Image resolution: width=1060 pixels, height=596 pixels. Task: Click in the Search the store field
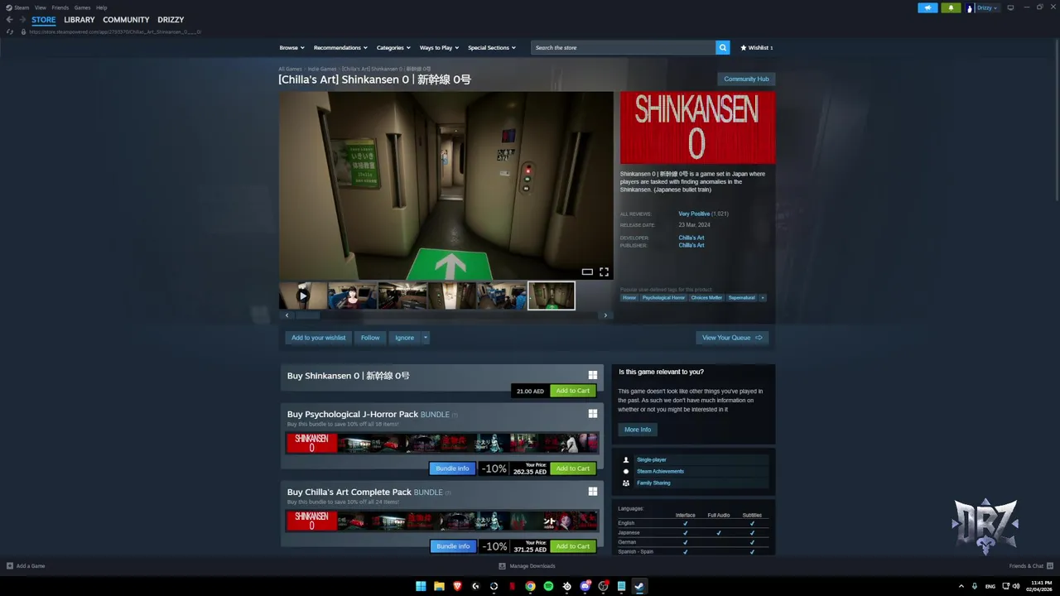pos(624,47)
